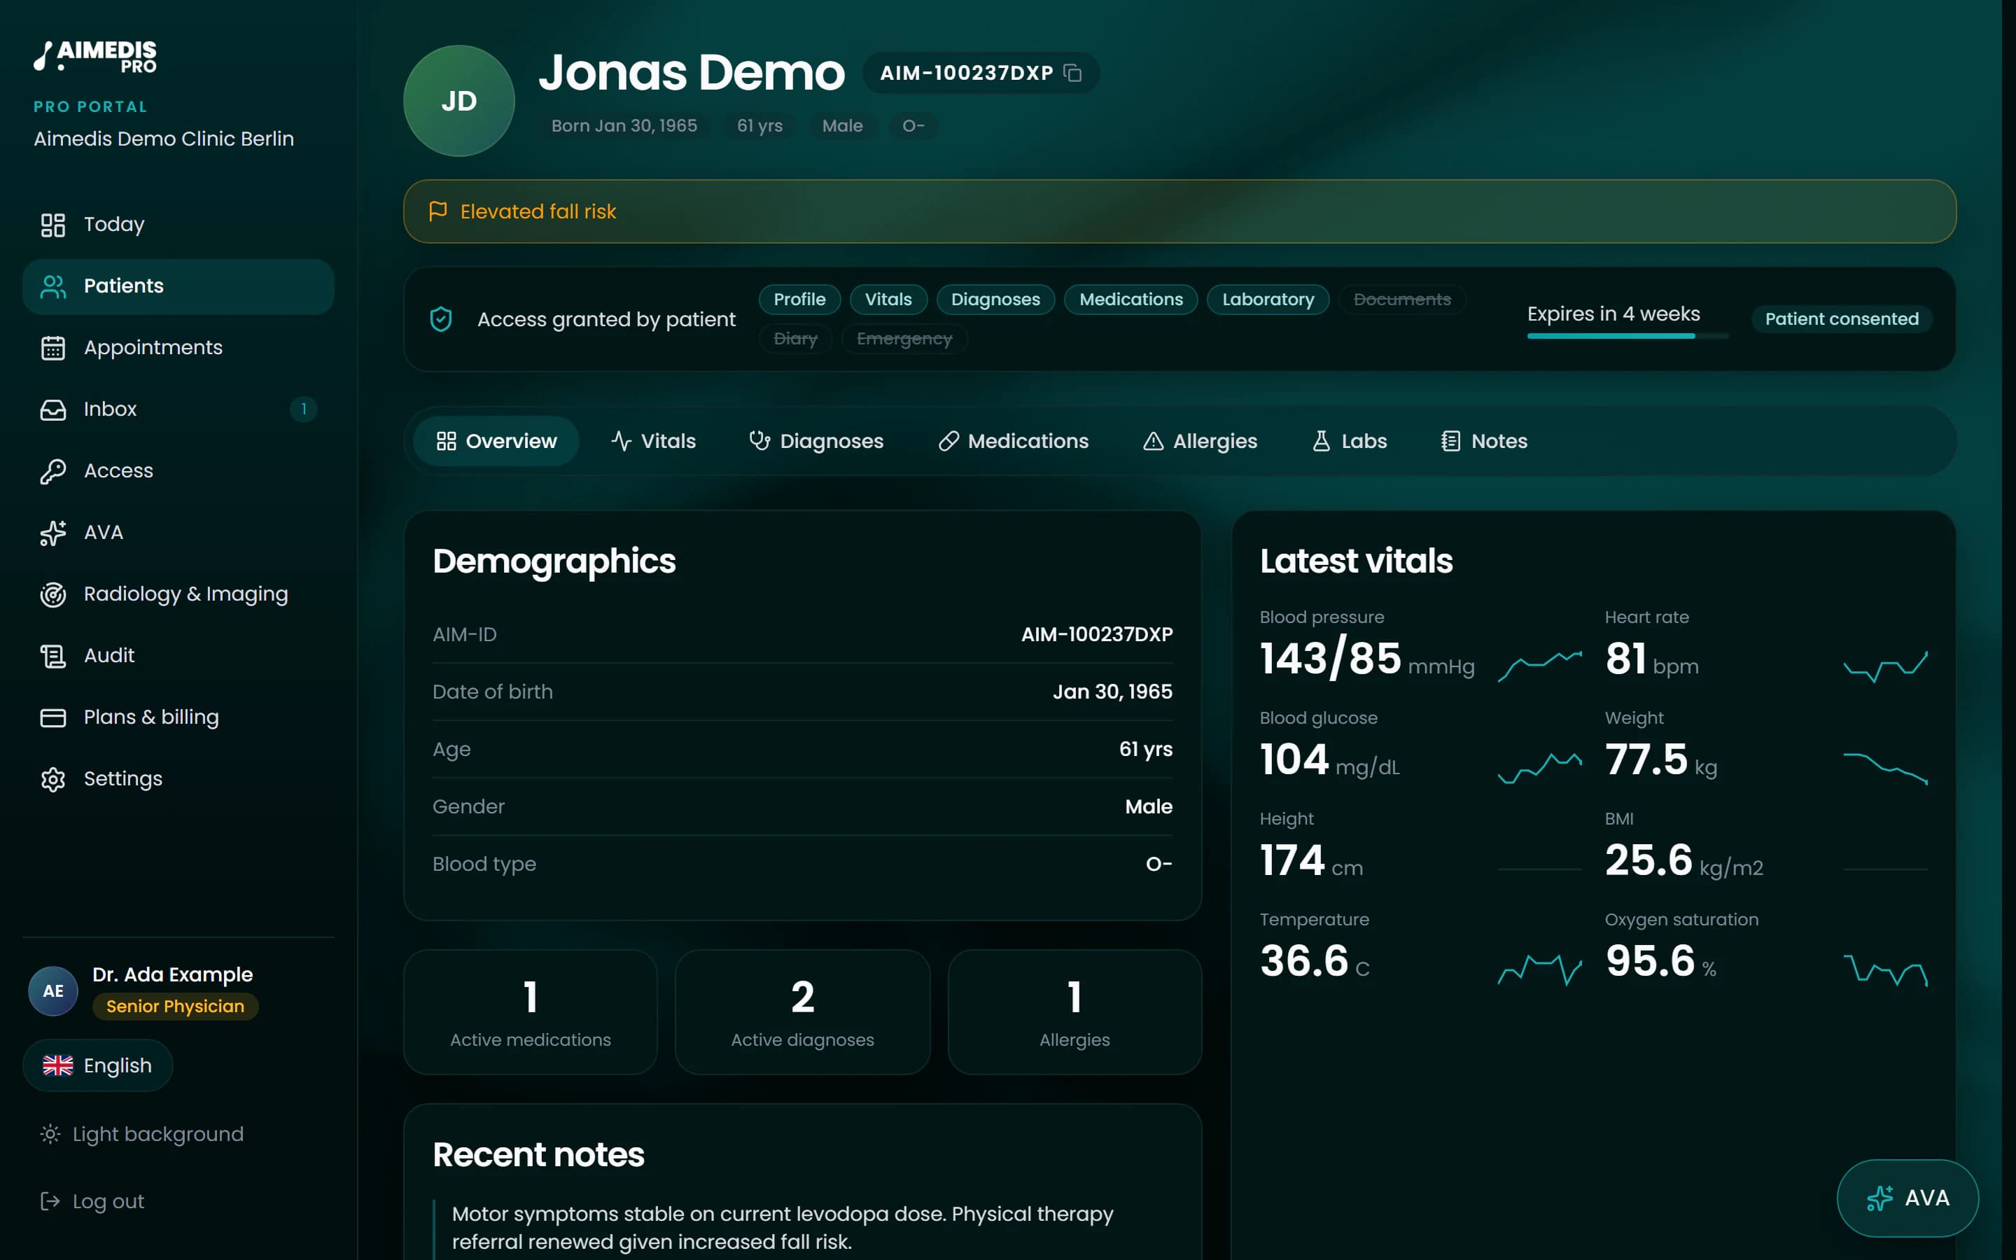Open the Notes tab
The width and height of the screenshot is (2016, 1260).
tap(1484, 441)
